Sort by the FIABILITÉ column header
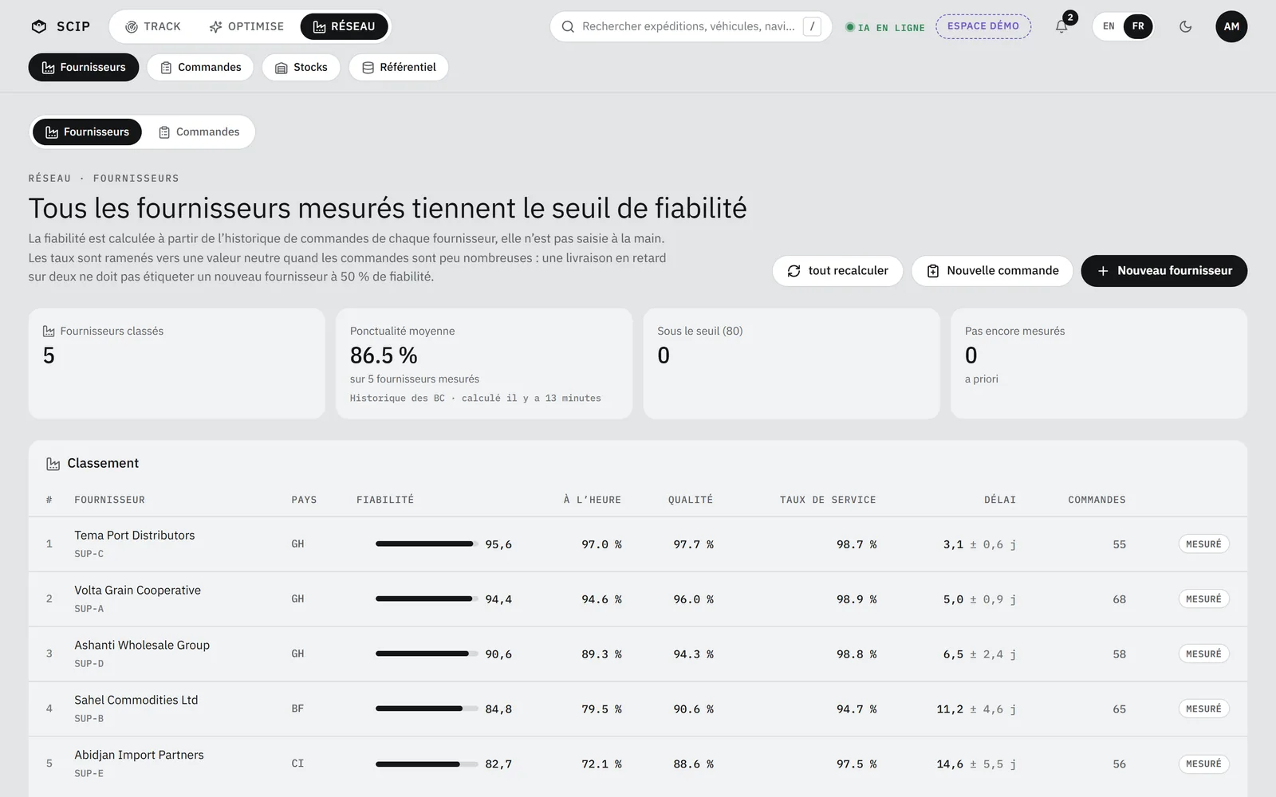The height and width of the screenshot is (797, 1276). 385,500
